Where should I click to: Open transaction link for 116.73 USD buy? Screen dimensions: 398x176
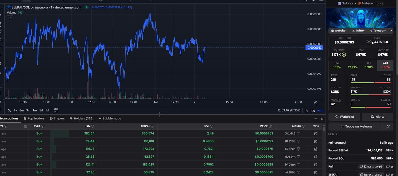click(316, 149)
